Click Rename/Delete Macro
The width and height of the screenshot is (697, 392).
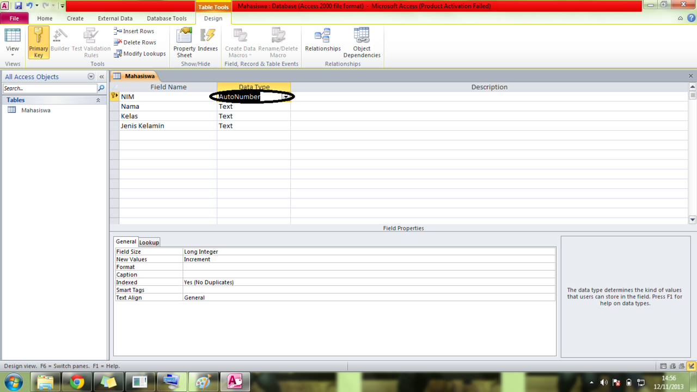pos(278,42)
